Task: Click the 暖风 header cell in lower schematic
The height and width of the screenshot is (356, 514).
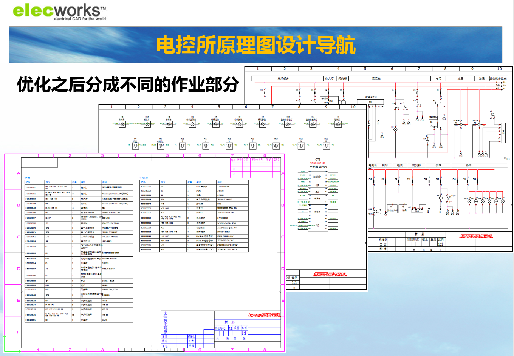Action: point(400,165)
